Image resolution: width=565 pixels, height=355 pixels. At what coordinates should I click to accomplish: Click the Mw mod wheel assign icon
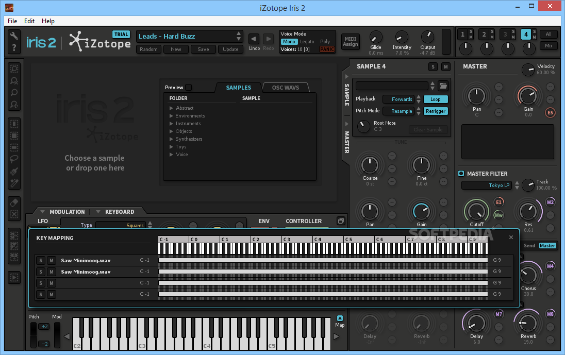pos(498,215)
